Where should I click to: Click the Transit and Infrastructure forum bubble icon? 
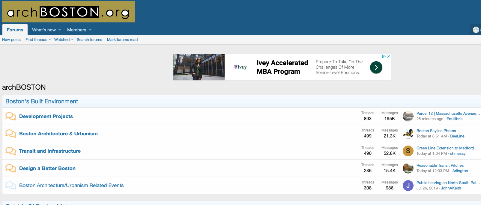click(11, 151)
